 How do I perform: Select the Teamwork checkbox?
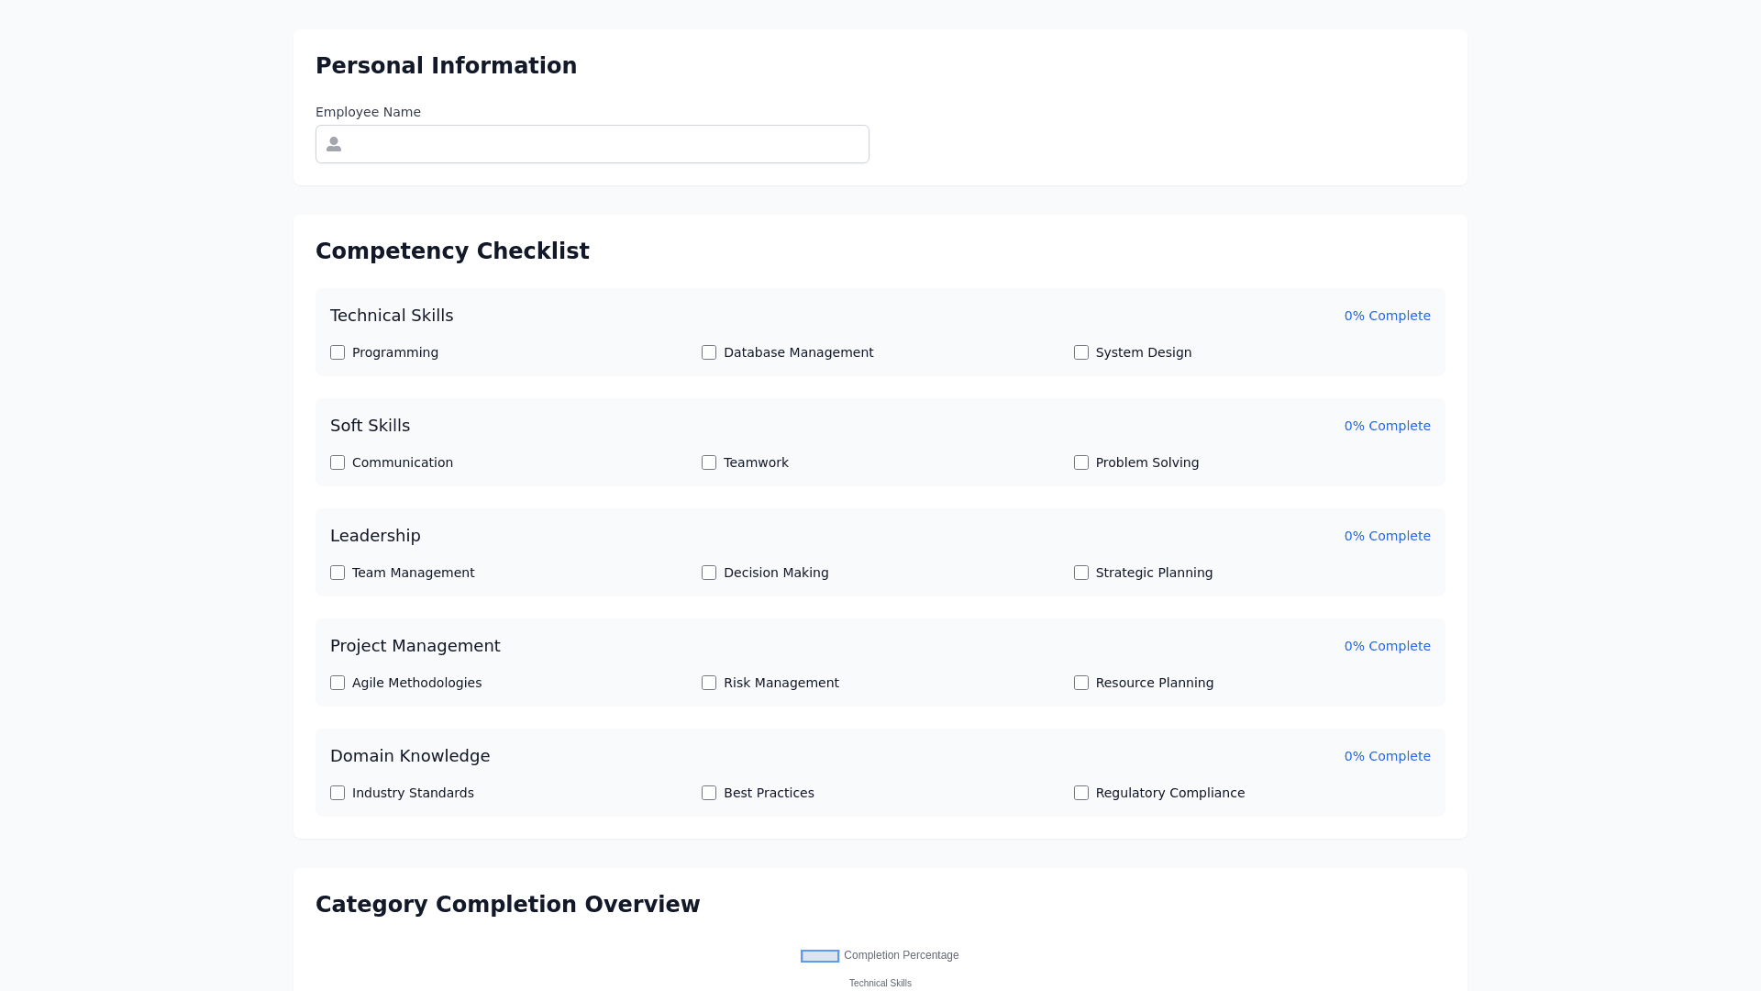tap(709, 462)
